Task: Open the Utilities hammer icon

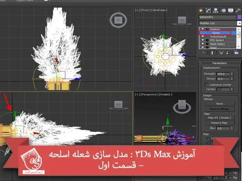Action: [x=238, y=10]
